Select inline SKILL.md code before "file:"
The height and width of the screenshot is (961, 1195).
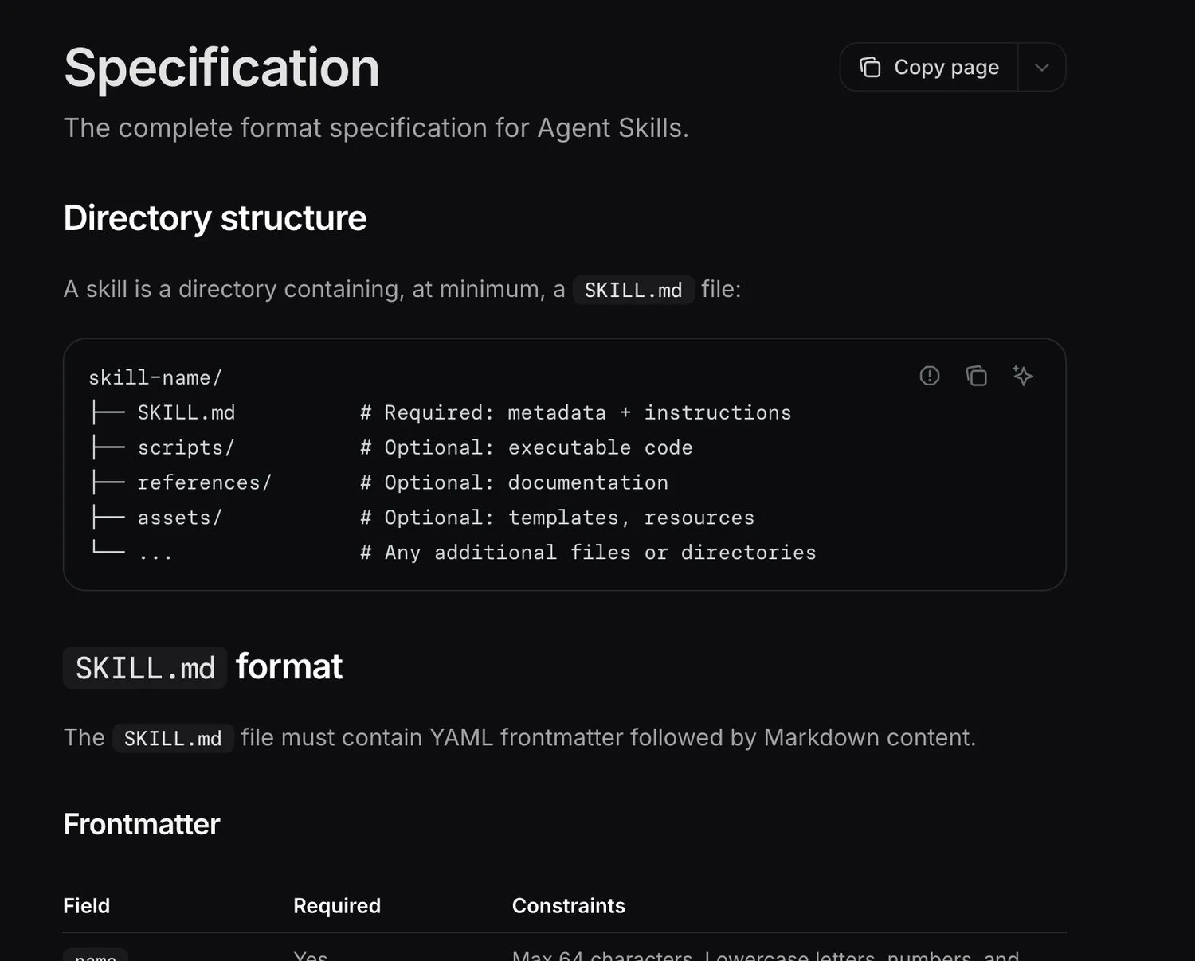pyautogui.click(x=633, y=290)
